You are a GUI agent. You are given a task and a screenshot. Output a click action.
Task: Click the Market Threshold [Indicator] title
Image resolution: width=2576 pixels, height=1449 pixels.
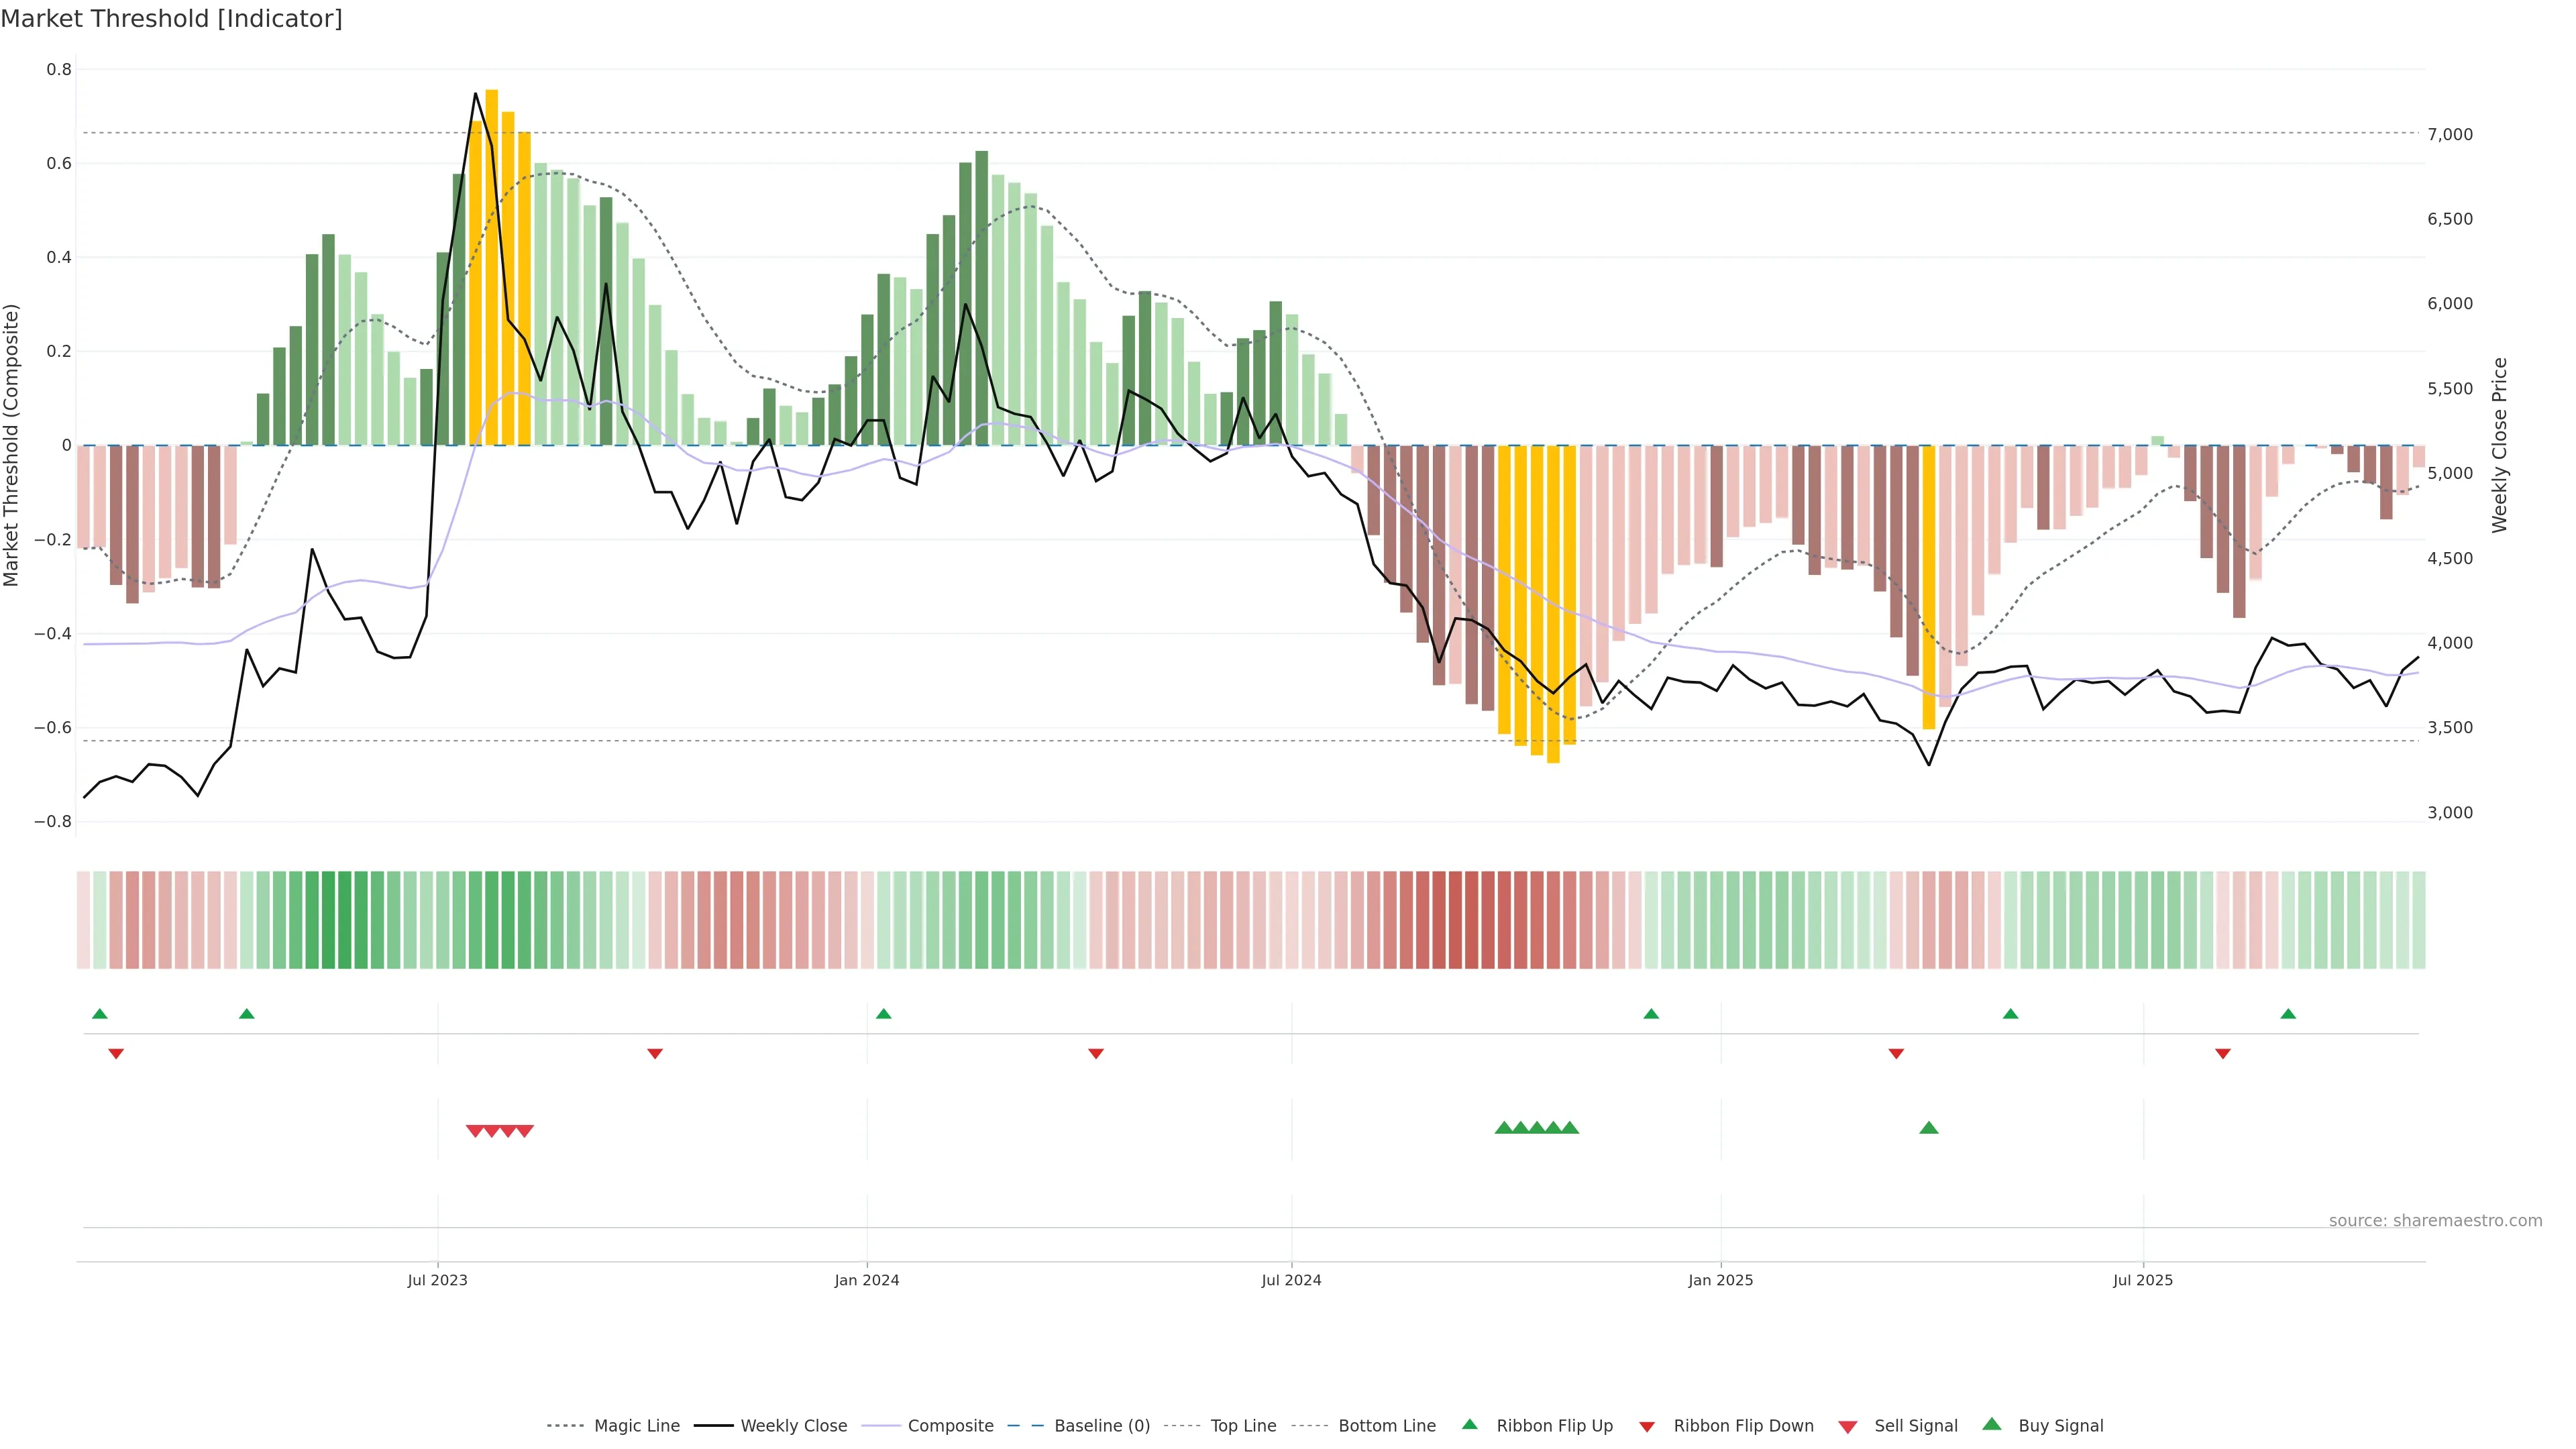point(171,19)
